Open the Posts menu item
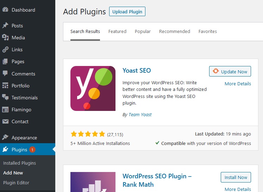The height and width of the screenshot is (192, 263). pyautogui.click(x=17, y=26)
